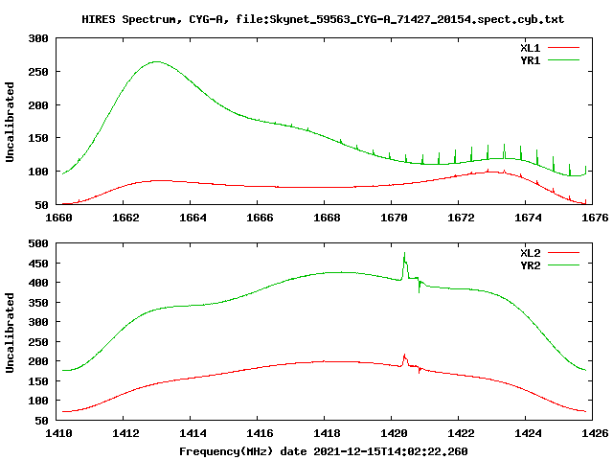Screen dimensions: 613x460
Task: Click the 1412 frequency tick label
Action: click(125, 433)
